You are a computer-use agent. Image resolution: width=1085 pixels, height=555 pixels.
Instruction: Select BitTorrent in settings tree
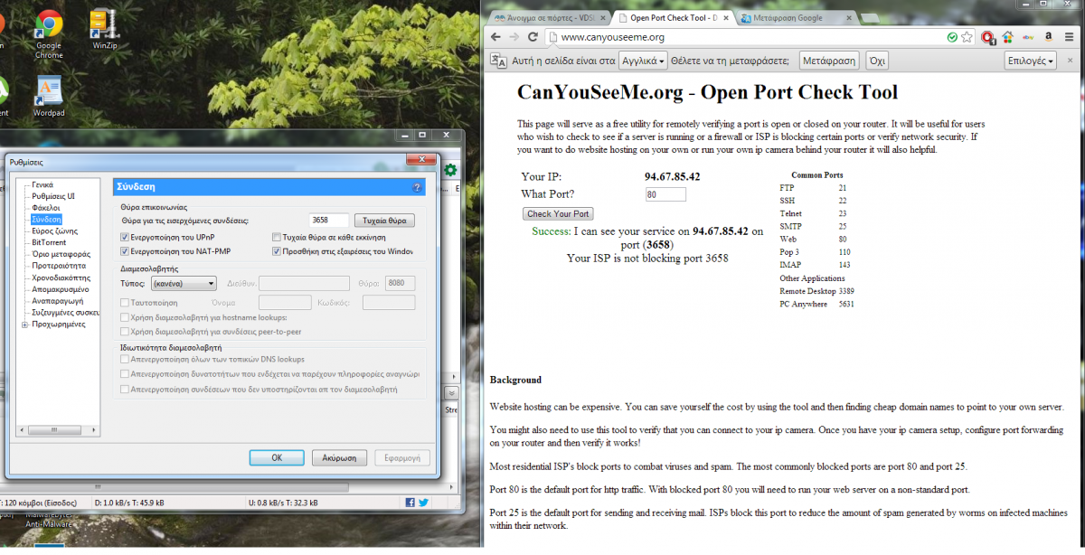click(49, 242)
